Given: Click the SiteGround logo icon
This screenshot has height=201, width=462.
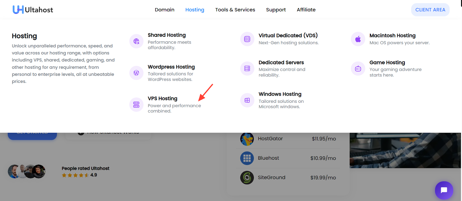Looking at the screenshot, I should (247, 178).
